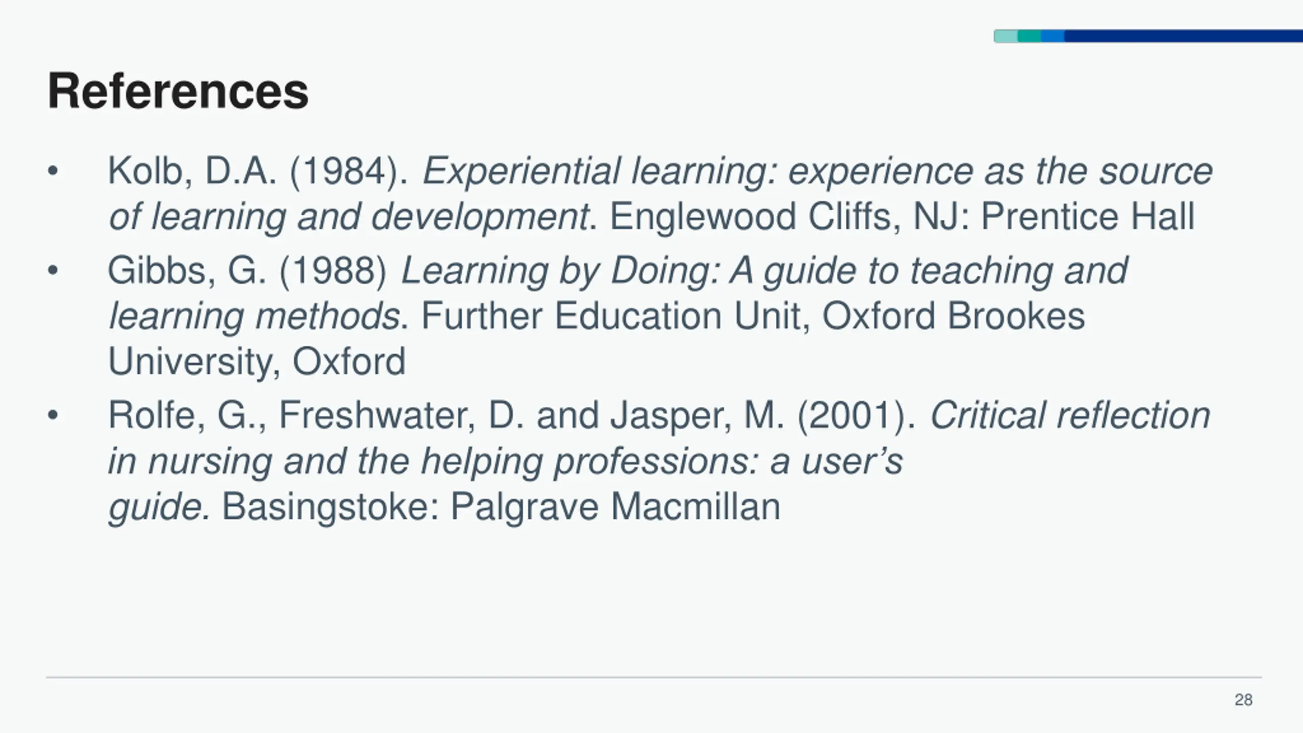Select the authors Rolfe, G., Freshwater, D.

316,415
